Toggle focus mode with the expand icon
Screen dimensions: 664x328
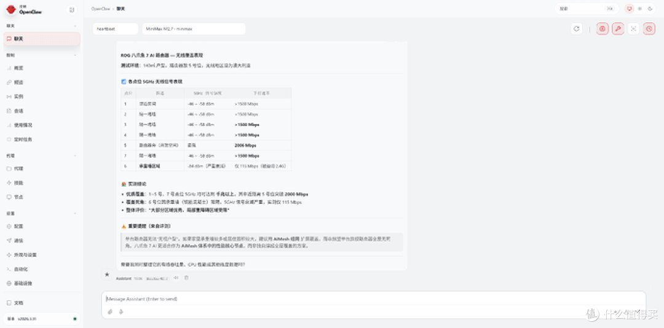(x=633, y=29)
